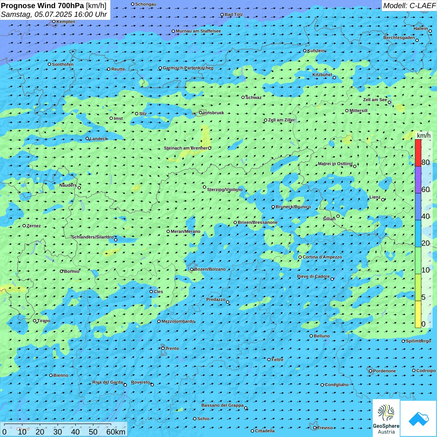The width and height of the screenshot is (437, 437).
Task: Click the Innsbruck city marker
Action: (201, 113)
